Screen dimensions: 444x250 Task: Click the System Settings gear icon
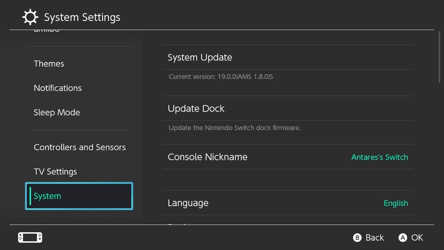click(x=30, y=17)
